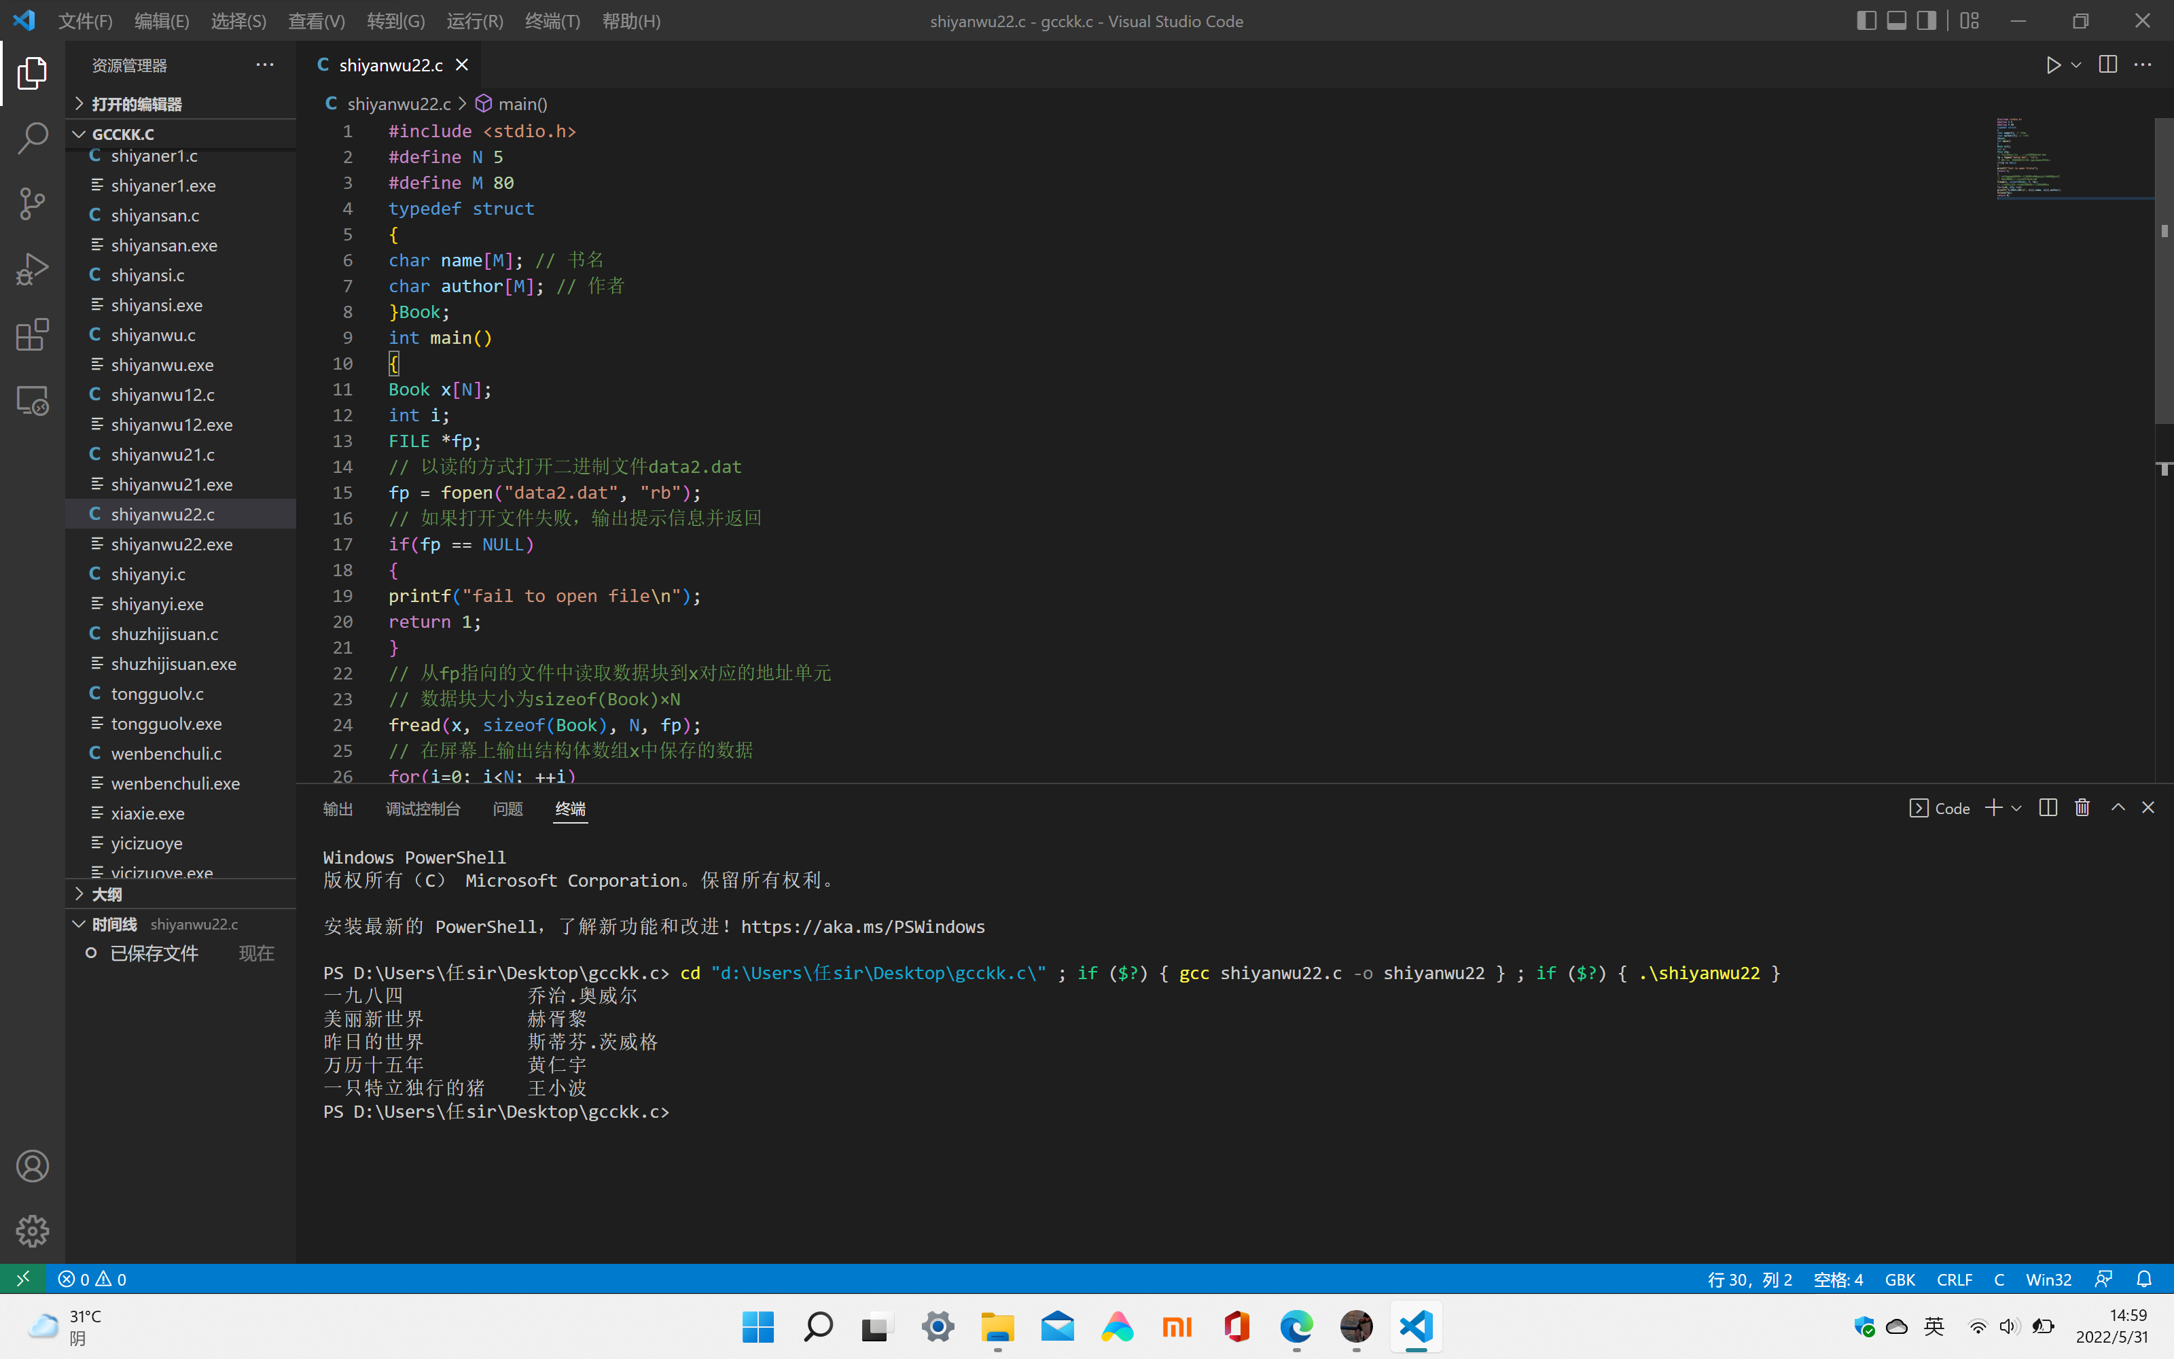Viewport: 2174px width, 1359px height.
Task: Open the Manage gear menu
Action: [x=33, y=1231]
